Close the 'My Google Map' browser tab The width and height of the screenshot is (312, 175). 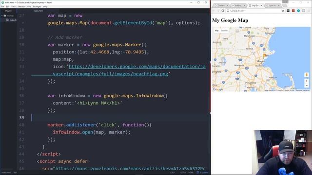tap(262, 5)
